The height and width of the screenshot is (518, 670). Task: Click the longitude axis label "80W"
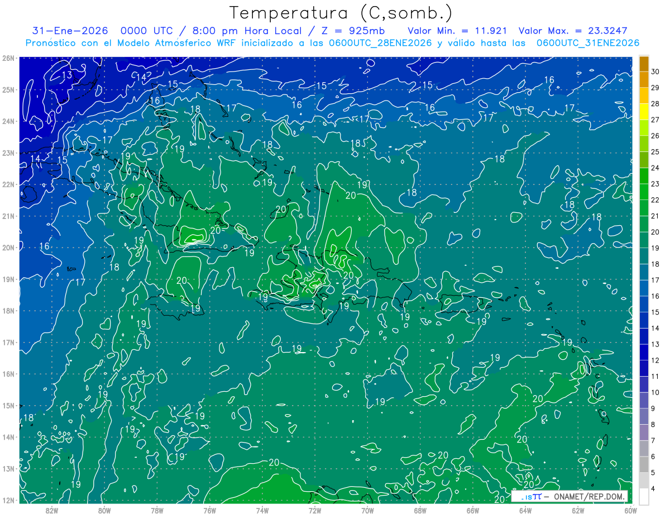pyautogui.click(x=104, y=510)
